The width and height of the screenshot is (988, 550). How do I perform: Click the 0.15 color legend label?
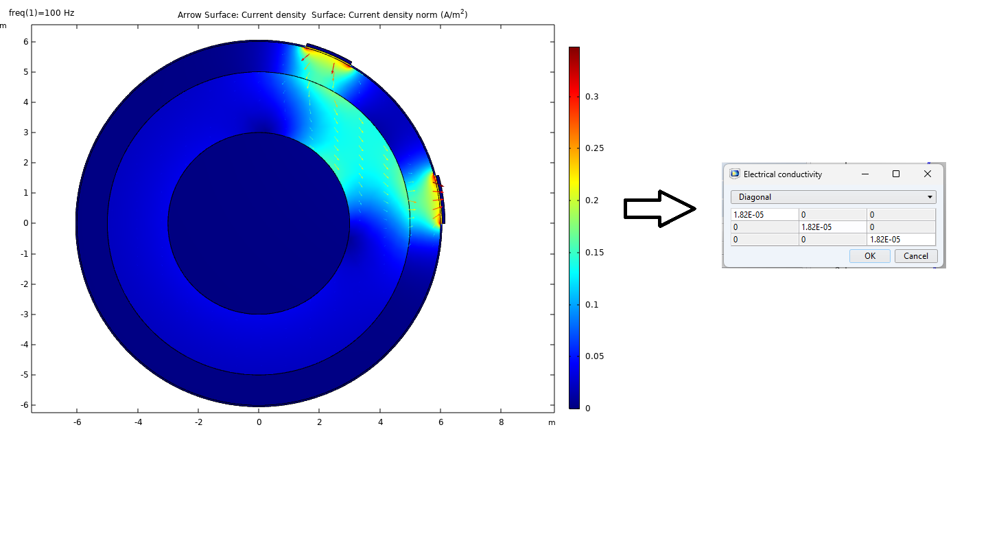[x=594, y=253]
